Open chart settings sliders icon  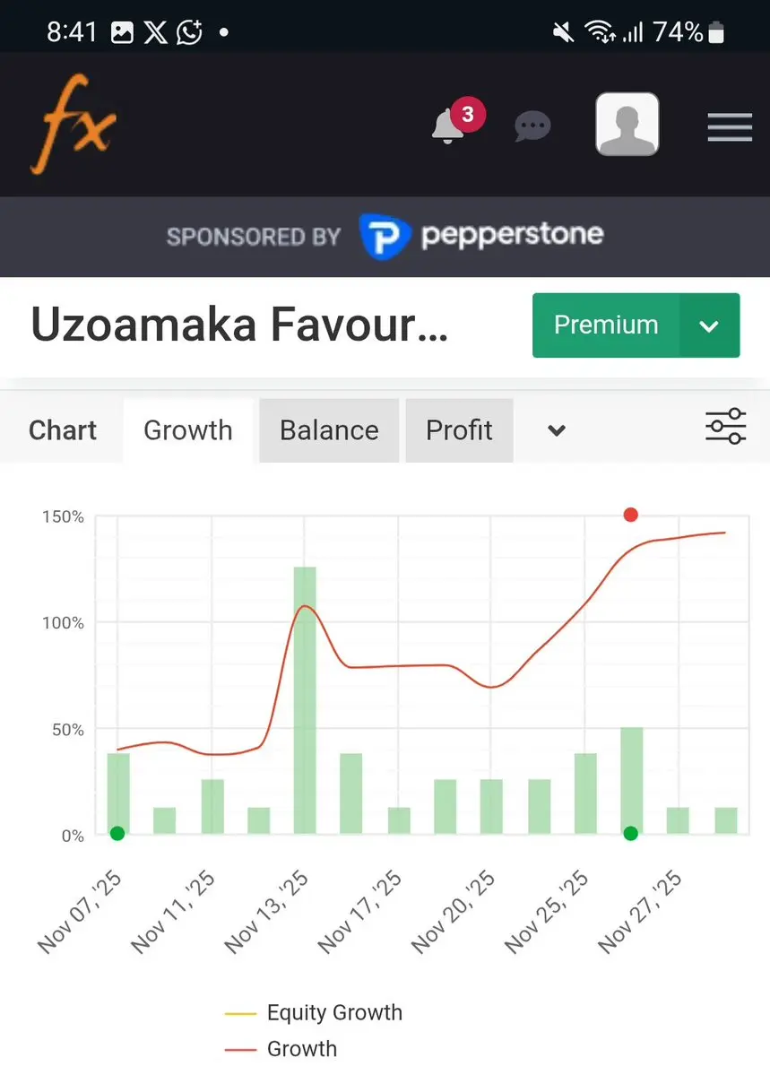click(725, 427)
